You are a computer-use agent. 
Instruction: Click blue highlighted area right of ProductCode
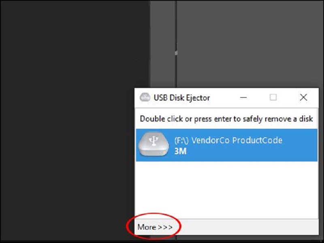pyautogui.click(x=300, y=145)
